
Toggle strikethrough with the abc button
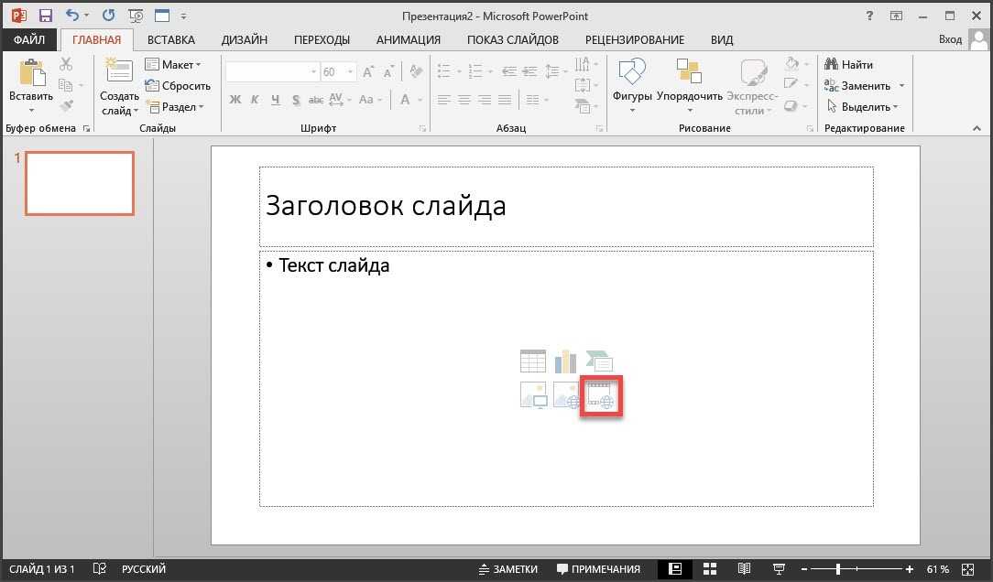point(316,100)
